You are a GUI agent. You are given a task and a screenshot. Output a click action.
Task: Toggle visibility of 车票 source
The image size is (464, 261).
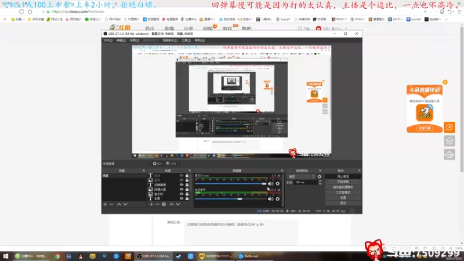point(182,198)
